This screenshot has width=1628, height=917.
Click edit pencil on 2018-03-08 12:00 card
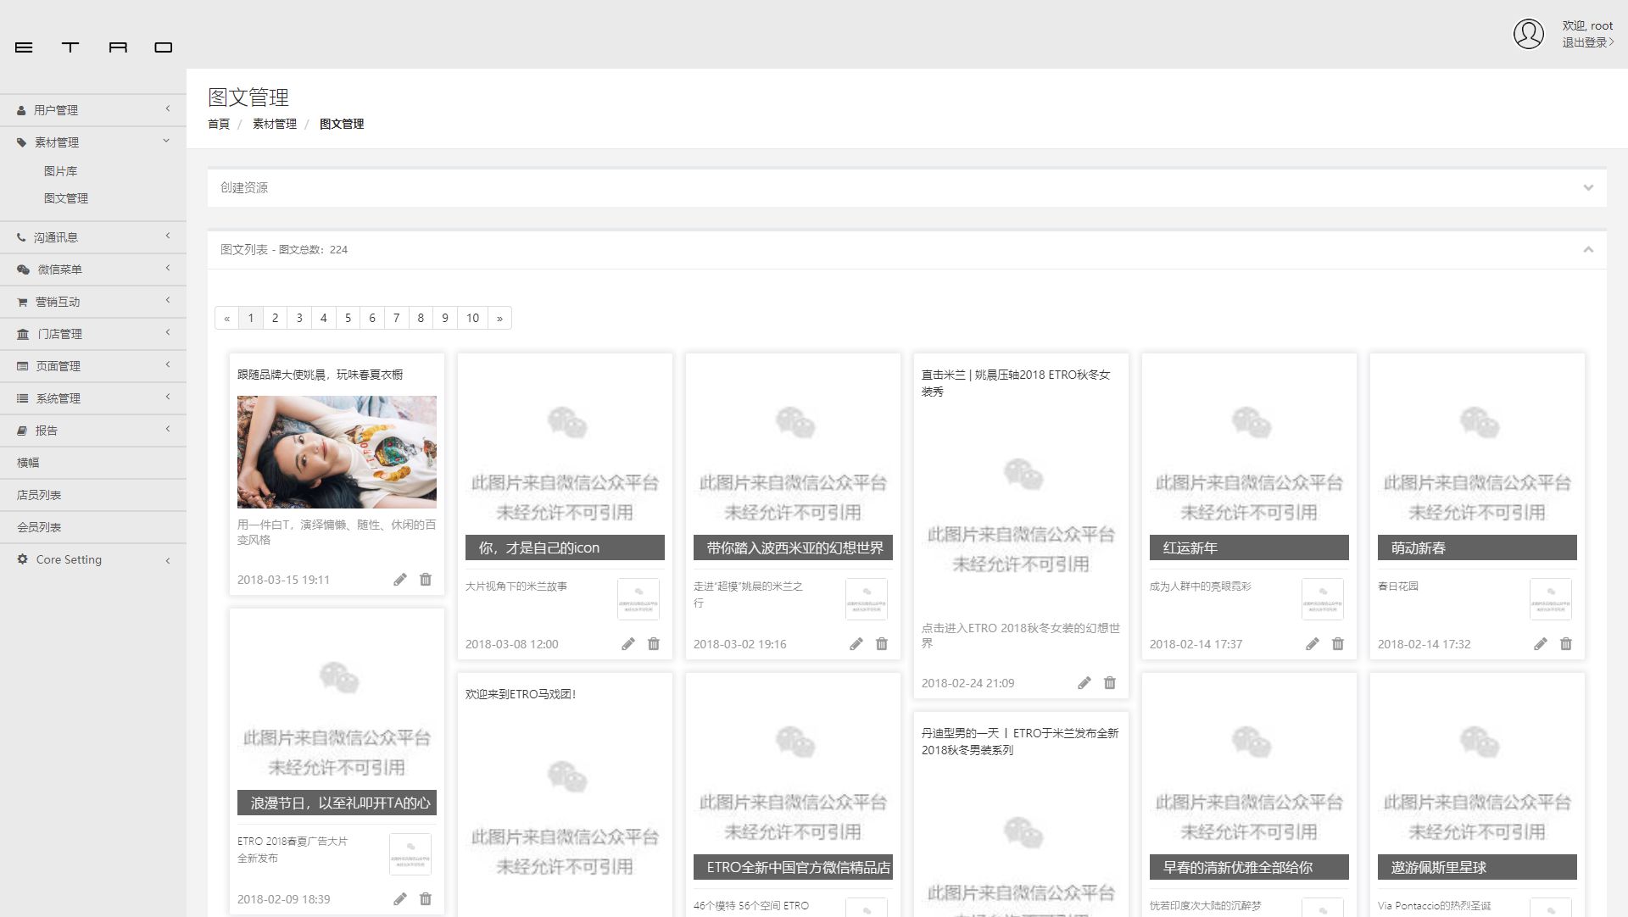628,644
